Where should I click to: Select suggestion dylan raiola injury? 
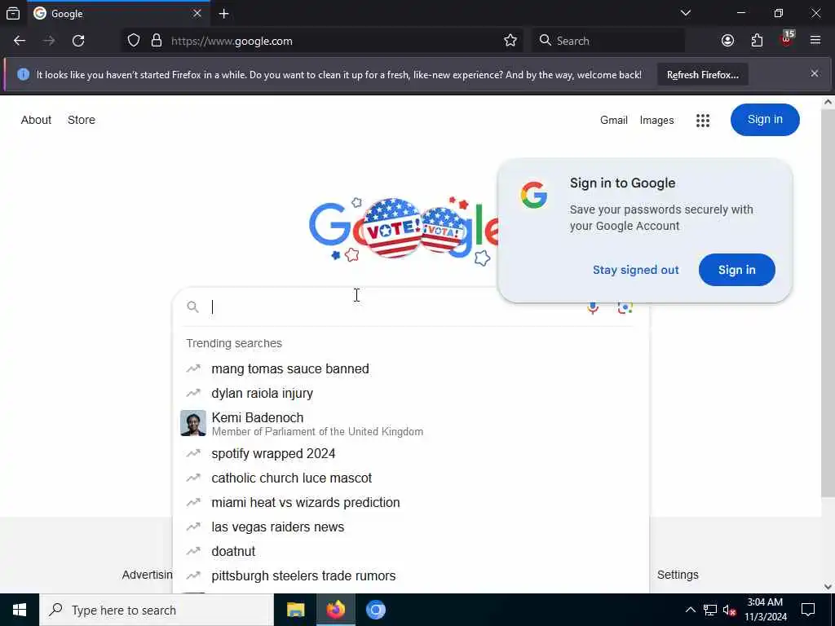coord(411,394)
